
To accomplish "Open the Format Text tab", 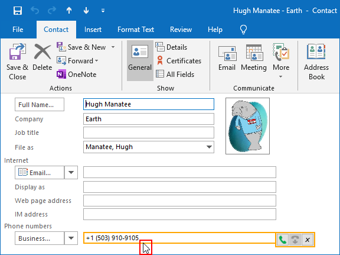I will tap(136, 30).
